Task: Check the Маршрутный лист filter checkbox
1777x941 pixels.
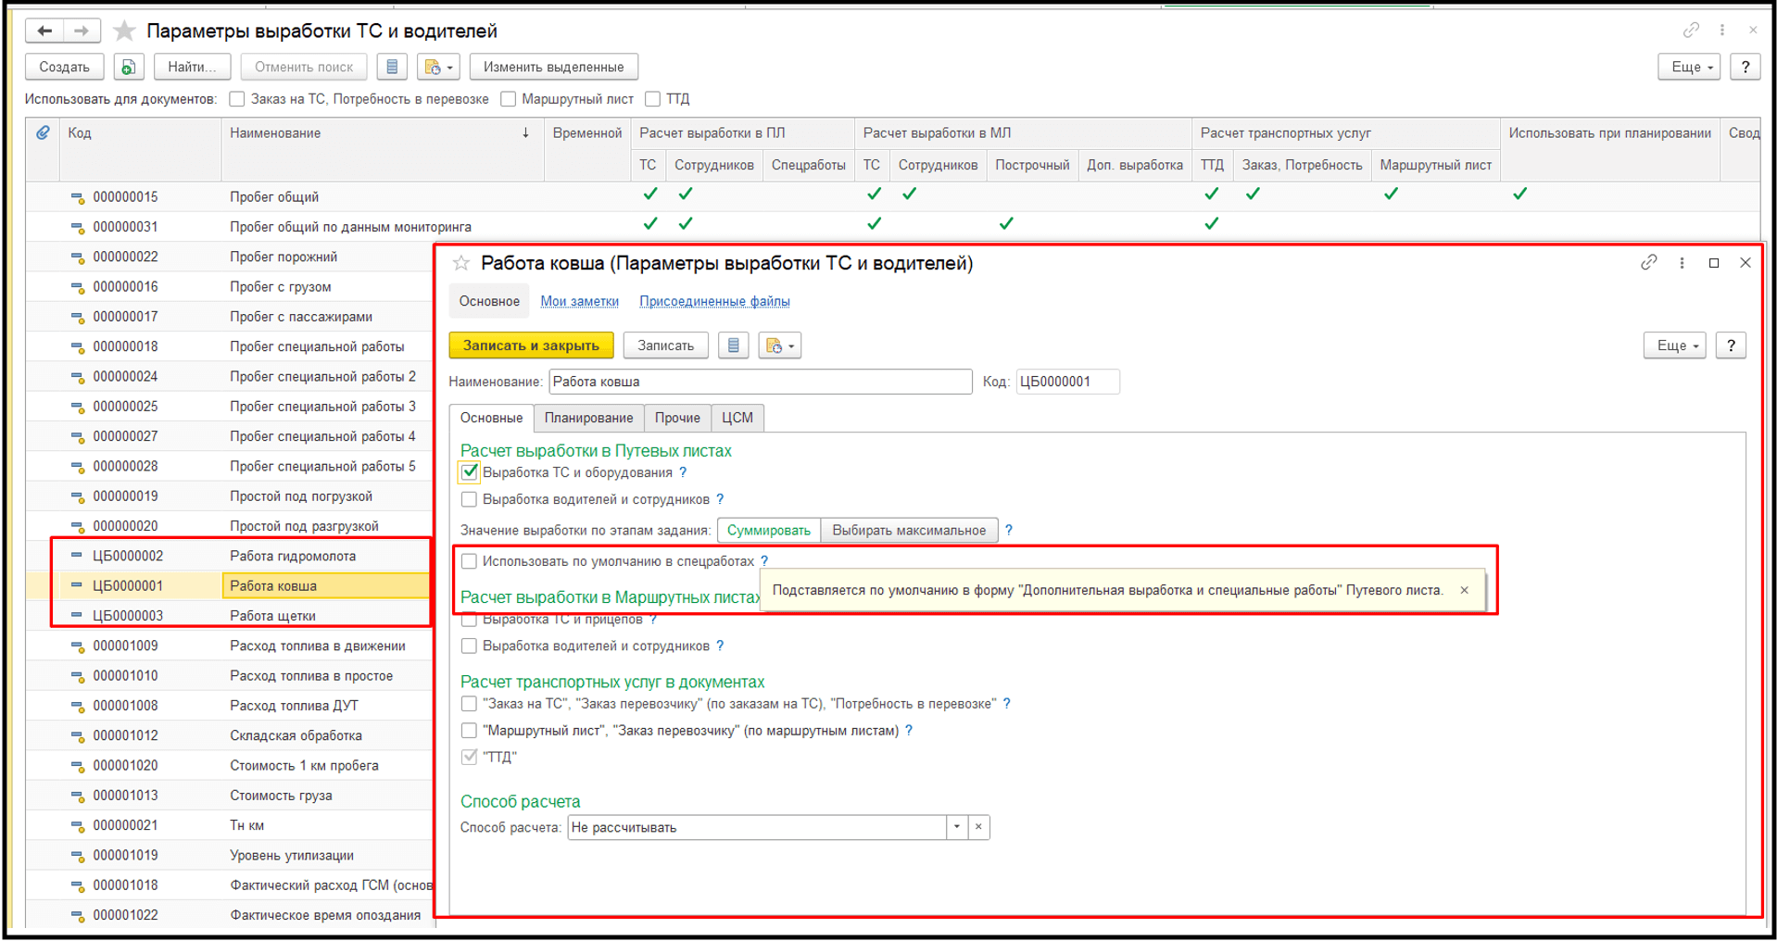Action: point(508,99)
